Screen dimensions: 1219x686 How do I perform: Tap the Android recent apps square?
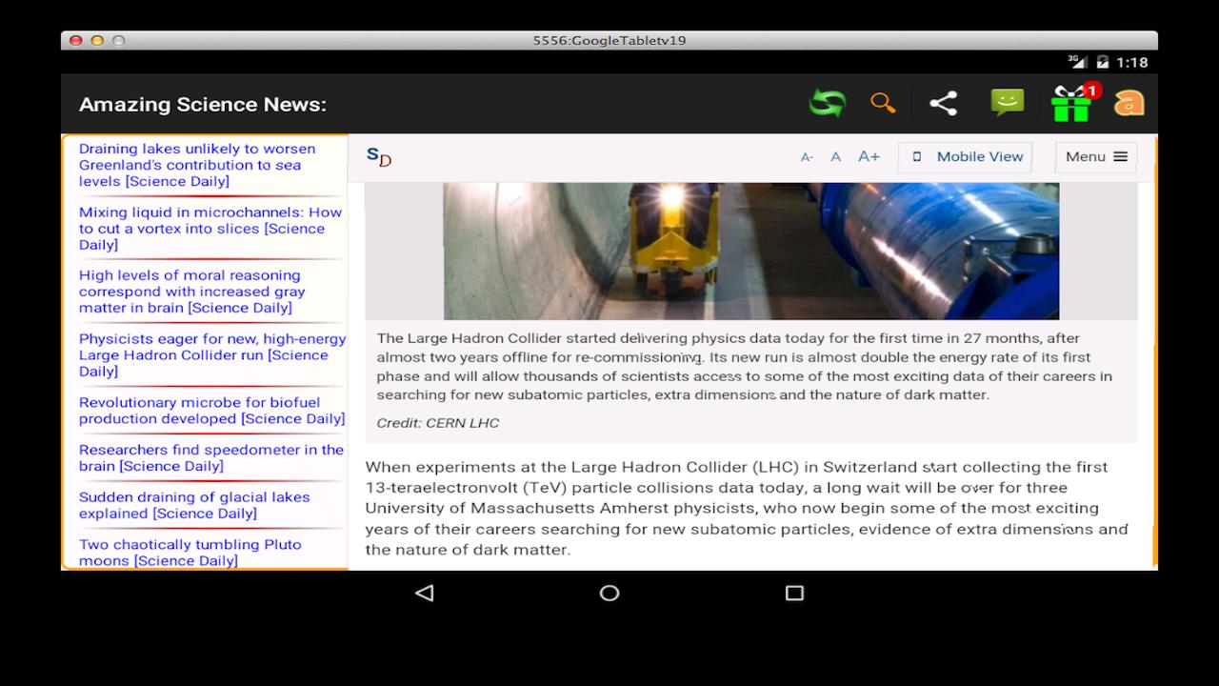coord(794,593)
